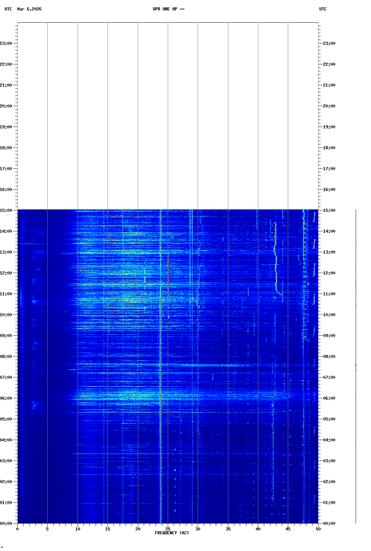This screenshot has width=371, height=551.
Task: Select the 00:00 time label on right axis
Action: tap(329, 524)
